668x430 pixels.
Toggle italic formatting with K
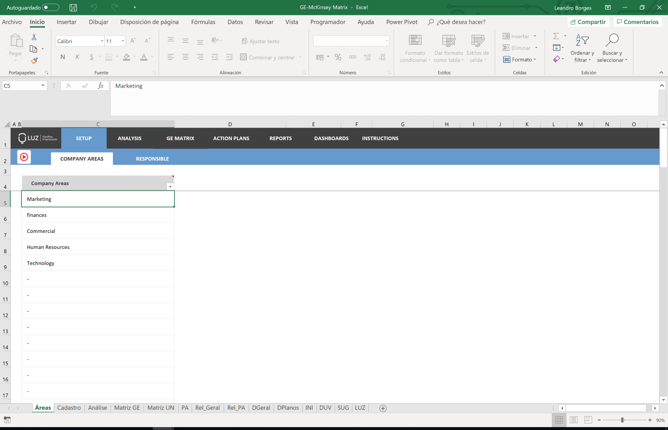pos(77,57)
